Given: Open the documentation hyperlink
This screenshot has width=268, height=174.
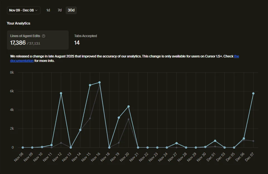Looking at the screenshot, I should coord(22,61).
